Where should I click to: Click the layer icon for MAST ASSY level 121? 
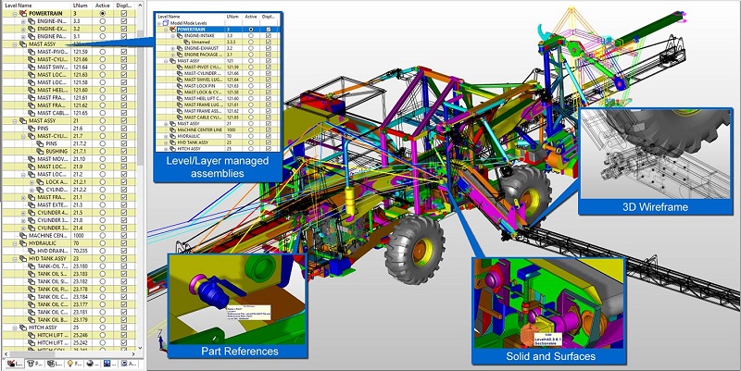click(23, 43)
